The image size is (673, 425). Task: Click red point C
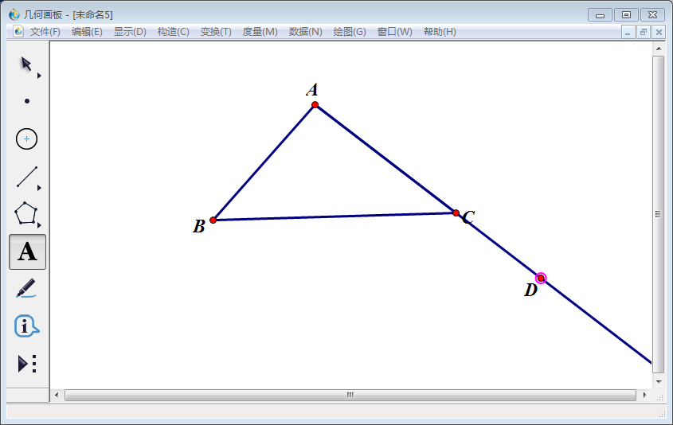[456, 212]
